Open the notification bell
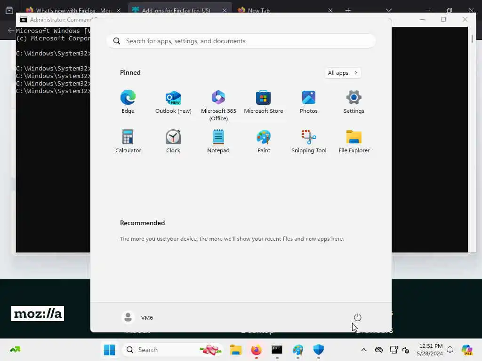This screenshot has width=482, height=361. point(450,350)
